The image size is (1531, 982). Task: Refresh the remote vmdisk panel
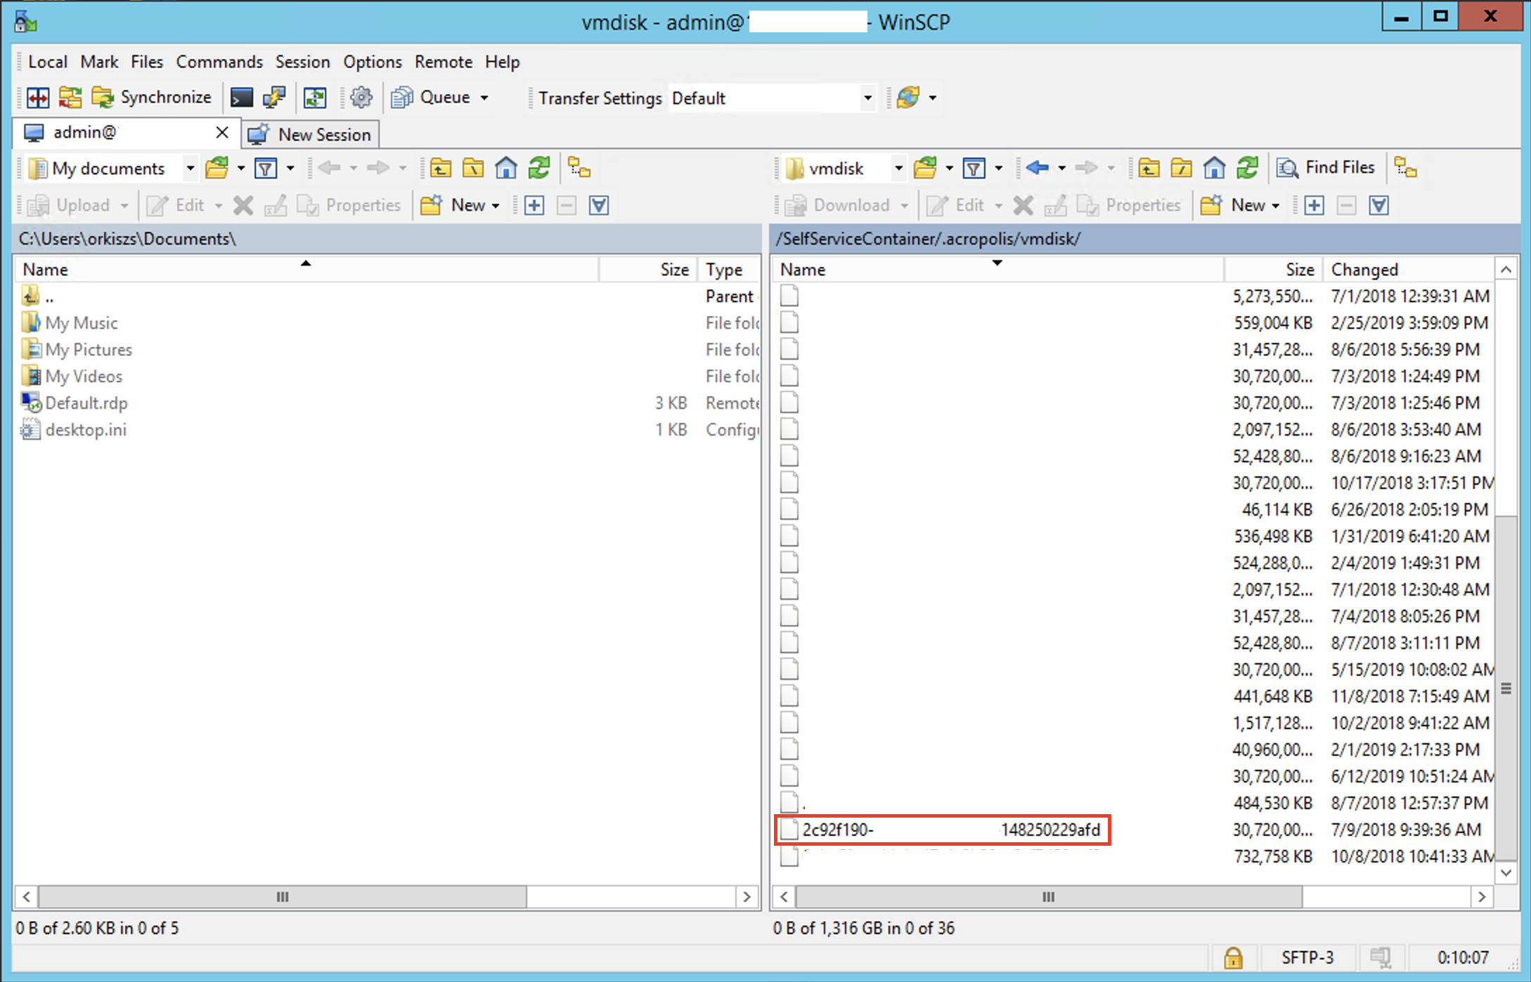[x=1248, y=168]
